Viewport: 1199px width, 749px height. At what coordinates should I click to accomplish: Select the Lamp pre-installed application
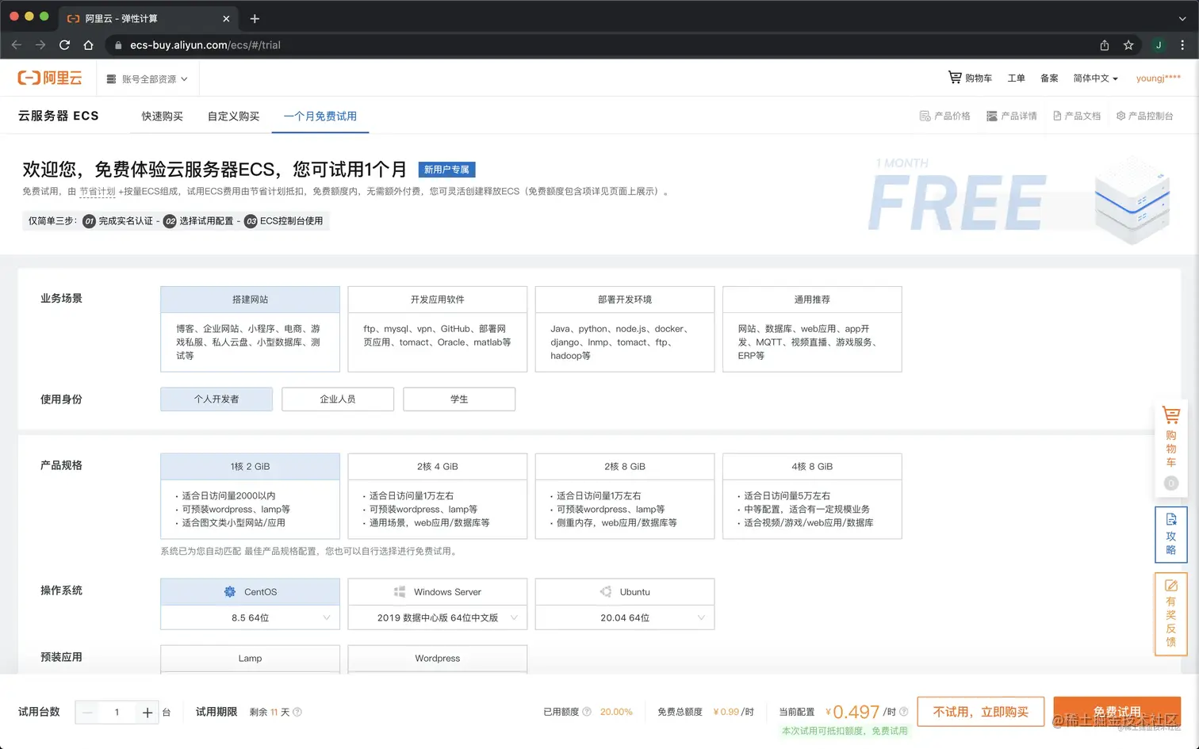250,659
